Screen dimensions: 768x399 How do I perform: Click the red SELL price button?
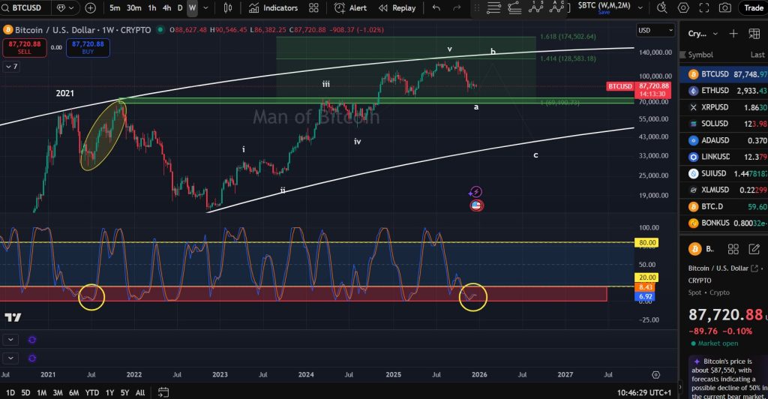pos(19,47)
